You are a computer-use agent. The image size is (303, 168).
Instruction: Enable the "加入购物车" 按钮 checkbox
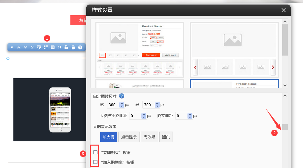pos(95,162)
